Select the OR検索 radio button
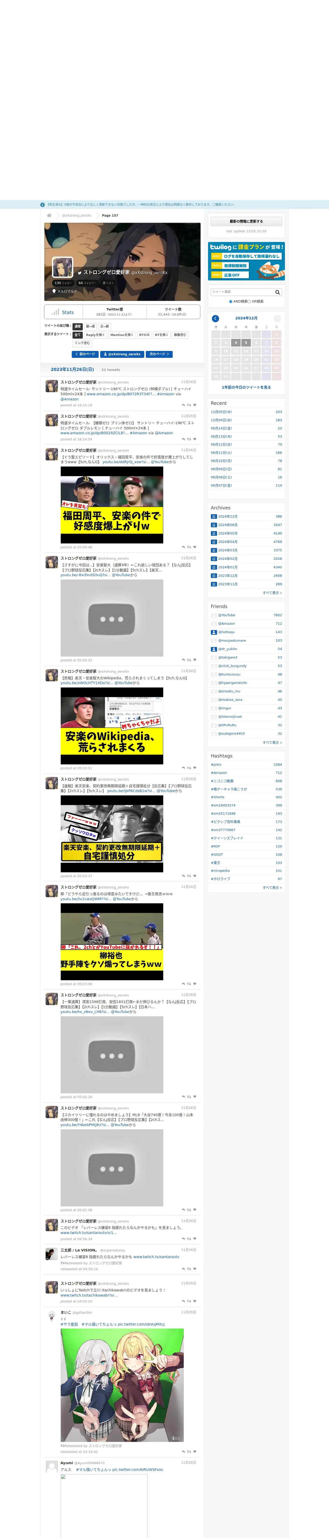 [250, 301]
